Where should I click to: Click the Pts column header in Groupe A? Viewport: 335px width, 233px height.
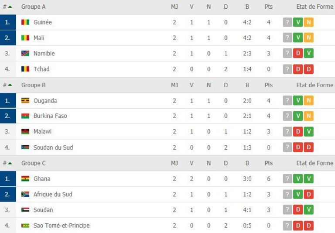269,7
